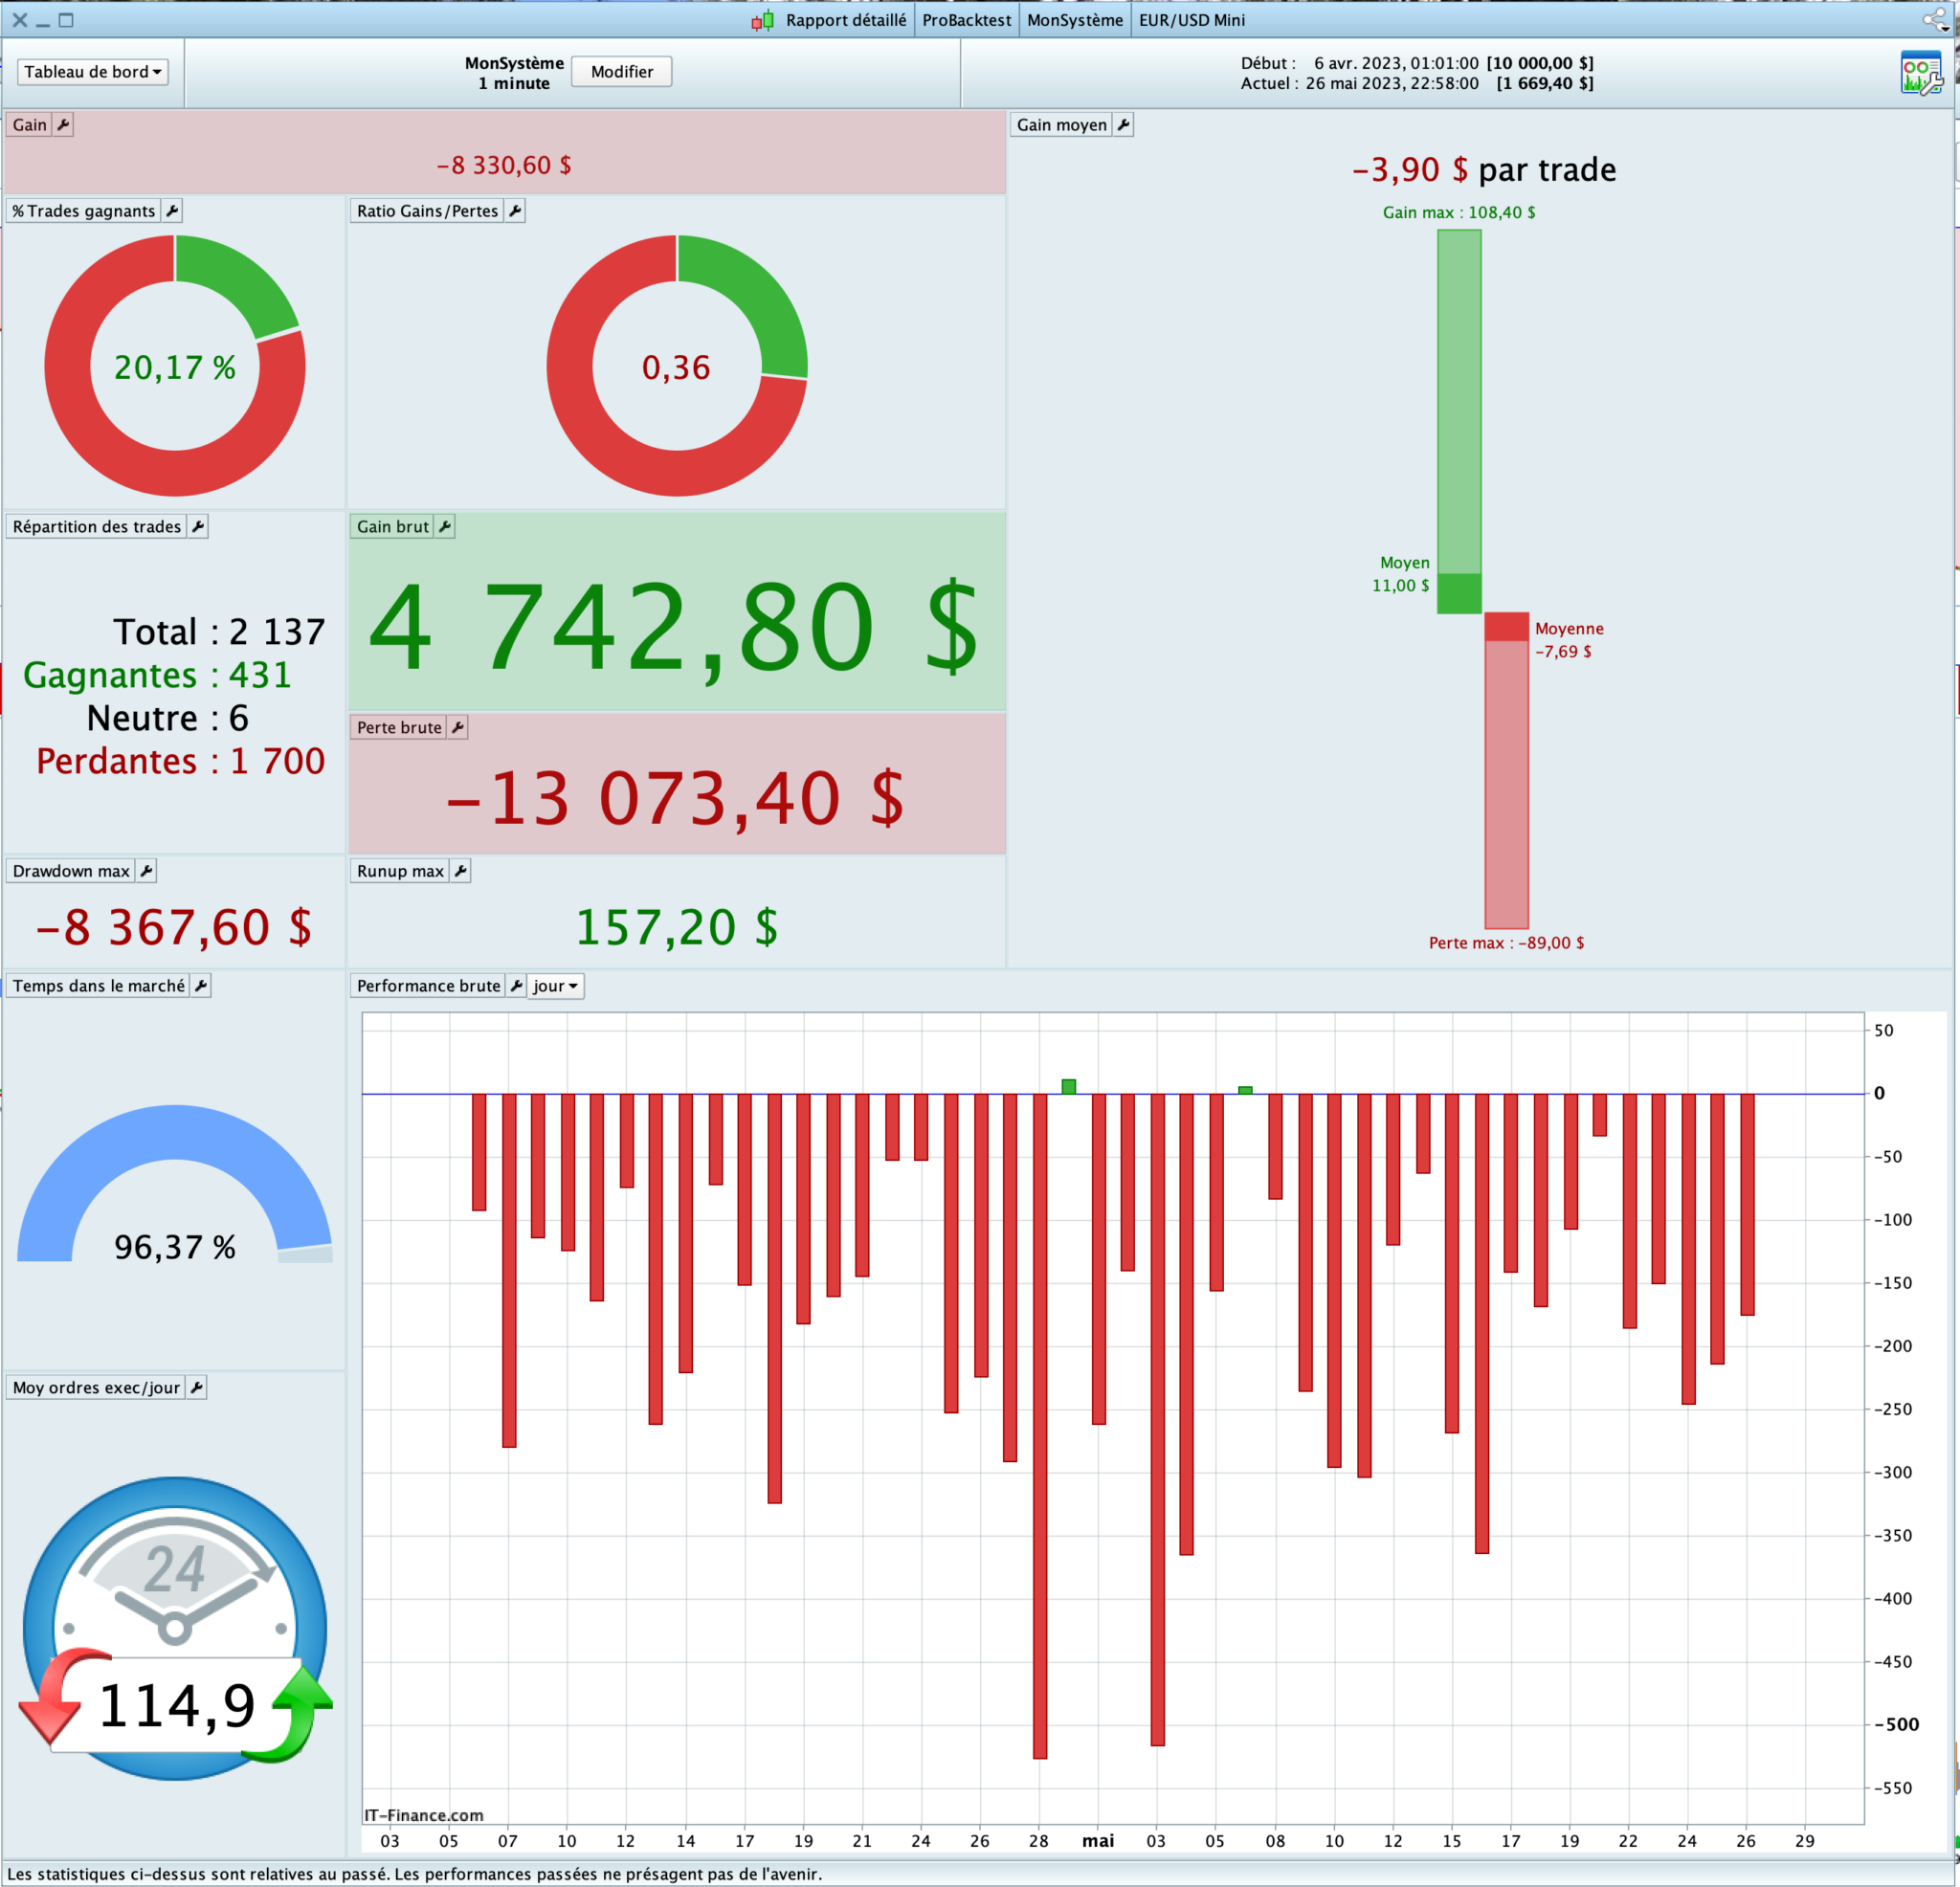
Task: Click the Gain brut label button
Action: (x=392, y=527)
